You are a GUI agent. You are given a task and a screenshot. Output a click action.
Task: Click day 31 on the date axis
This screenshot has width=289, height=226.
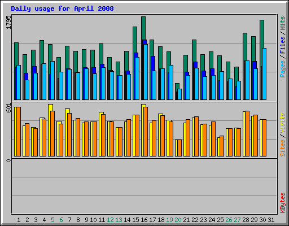point(271,220)
